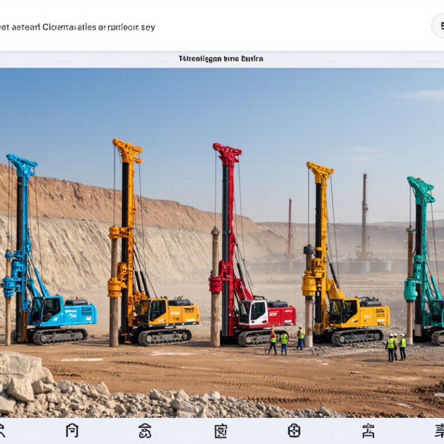Click the house-shaped icon in bottom toolbar
444x444 pixels.
point(72,431)
